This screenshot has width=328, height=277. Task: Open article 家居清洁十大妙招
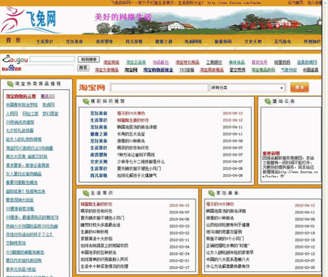pyautogui.click(x=97, y=239)
